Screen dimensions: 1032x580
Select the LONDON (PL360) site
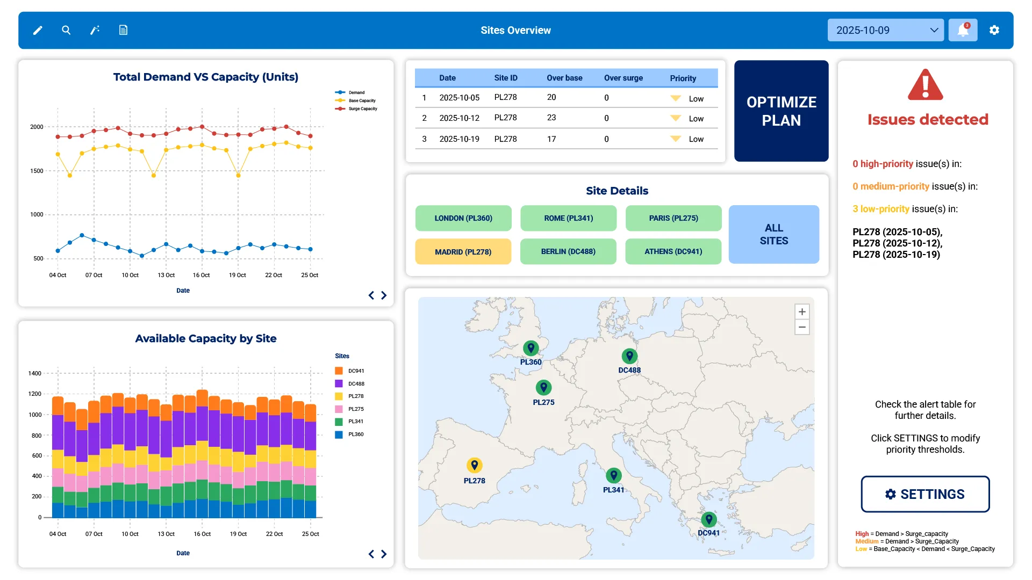463,218
